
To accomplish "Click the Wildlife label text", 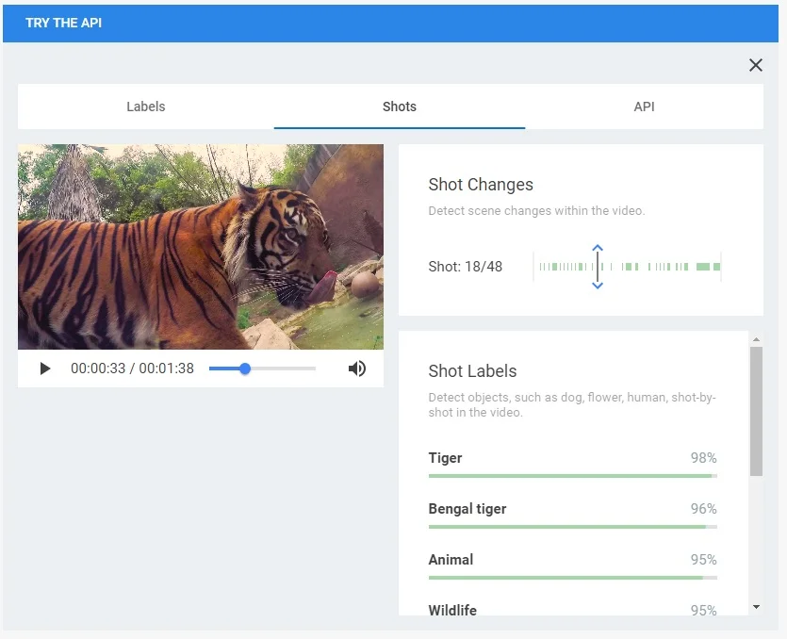I will [x=452, y=610].
